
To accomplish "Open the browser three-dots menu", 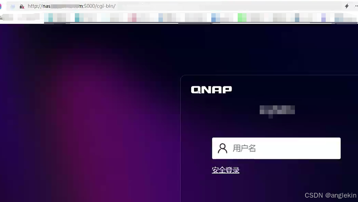I will (x=356, y=6).
